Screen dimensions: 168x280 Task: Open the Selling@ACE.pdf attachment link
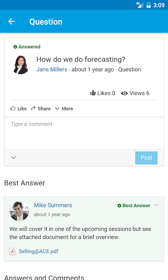point(38,251)
